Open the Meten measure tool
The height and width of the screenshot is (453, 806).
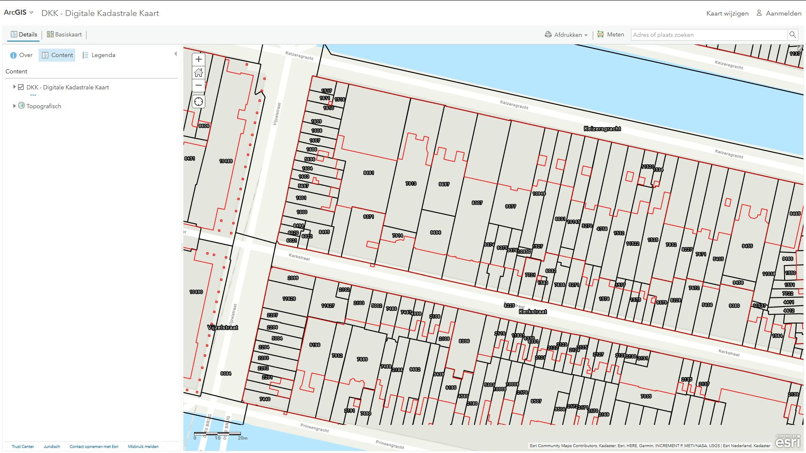(x=611, y=35)
